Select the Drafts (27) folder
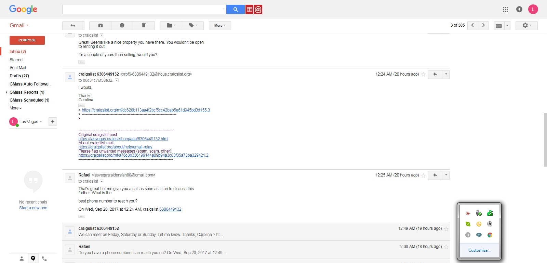This screenshot has width=547, height=263. tap(19, 76)
